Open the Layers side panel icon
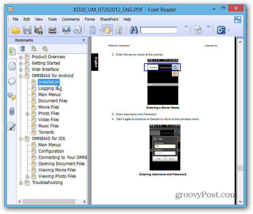This screenshot has height=214, width=253. click(12, 81)
